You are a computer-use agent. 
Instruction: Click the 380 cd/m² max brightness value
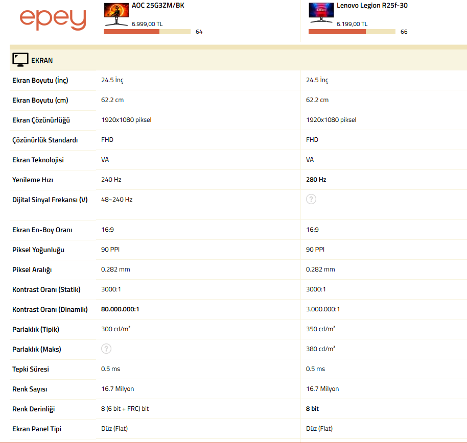(x=320, y=349)
